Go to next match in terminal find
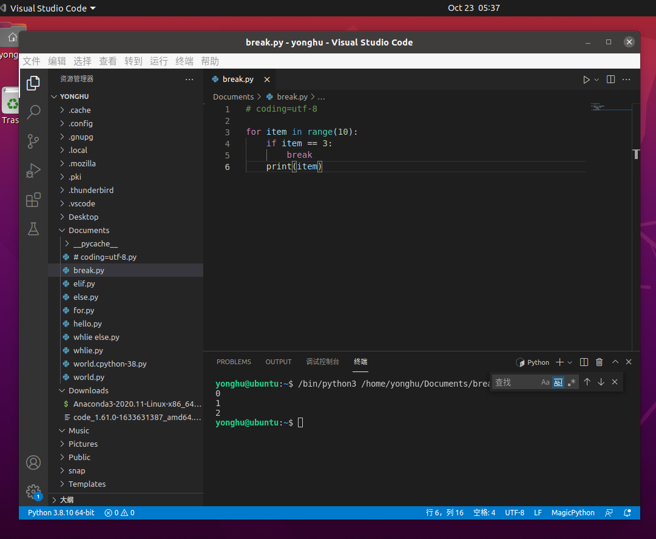The width and height of the screenshot is (656, 539). [x=601, y=382]
